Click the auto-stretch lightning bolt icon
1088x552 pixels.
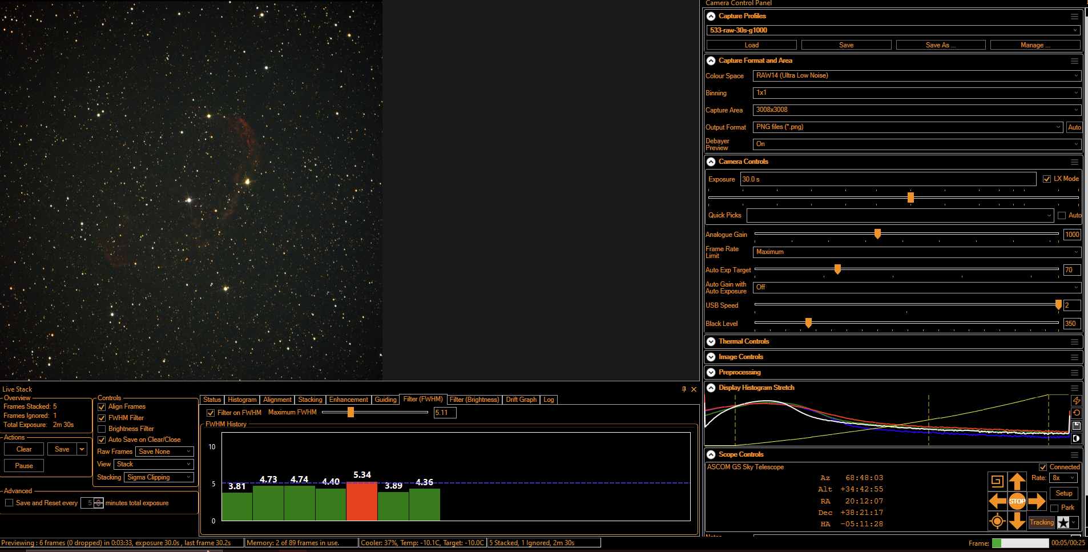[1076, 401]
